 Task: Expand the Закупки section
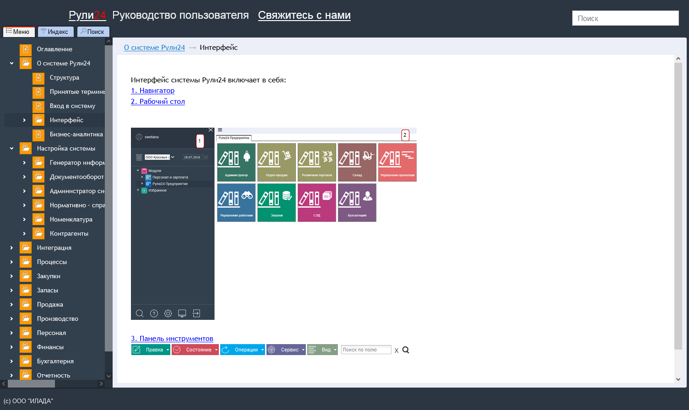coord(11,276)
